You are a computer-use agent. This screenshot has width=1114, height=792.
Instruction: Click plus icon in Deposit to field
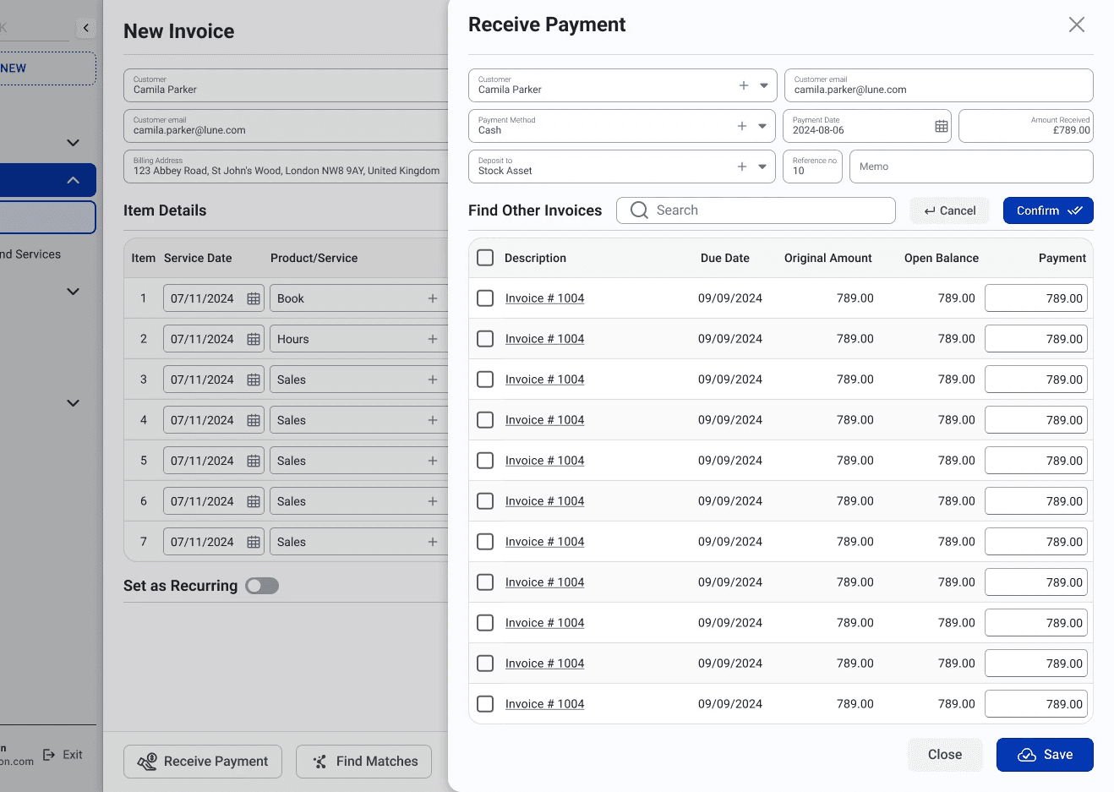click(742, 167)
